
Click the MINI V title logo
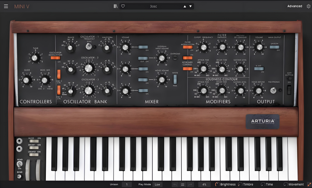point(22,6)
